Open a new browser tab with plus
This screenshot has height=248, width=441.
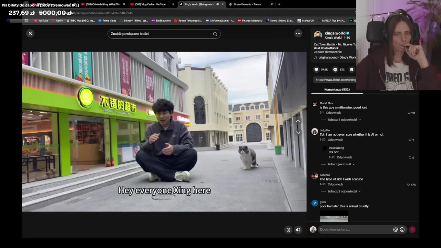[x=279, y=4]
